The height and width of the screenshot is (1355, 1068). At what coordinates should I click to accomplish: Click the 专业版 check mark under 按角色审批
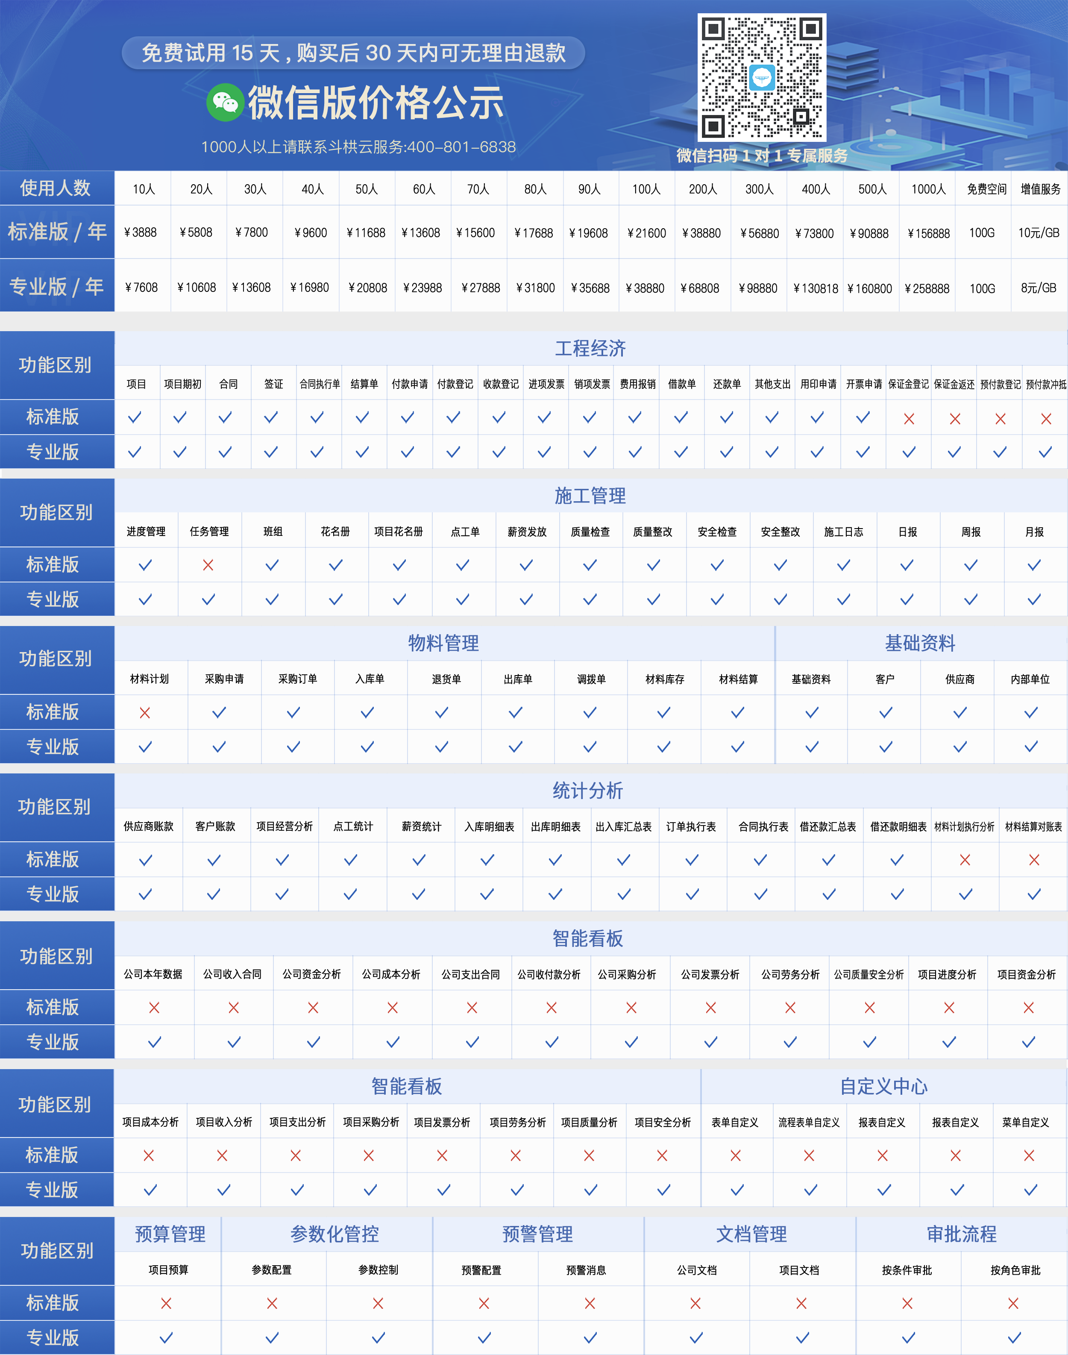pyautogui.click(x=1015, y=1338)
